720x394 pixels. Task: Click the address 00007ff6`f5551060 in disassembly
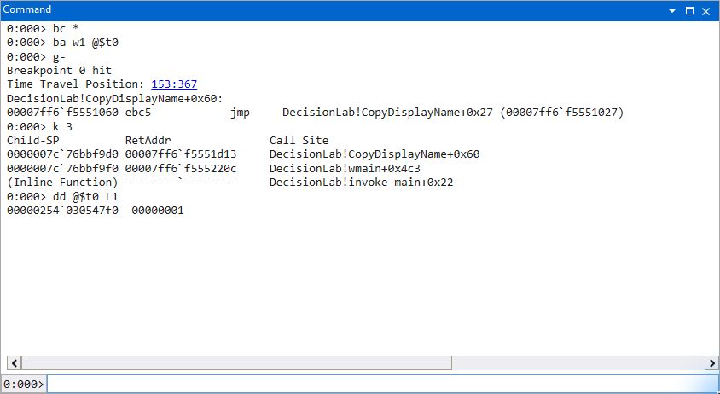(62, 113)
